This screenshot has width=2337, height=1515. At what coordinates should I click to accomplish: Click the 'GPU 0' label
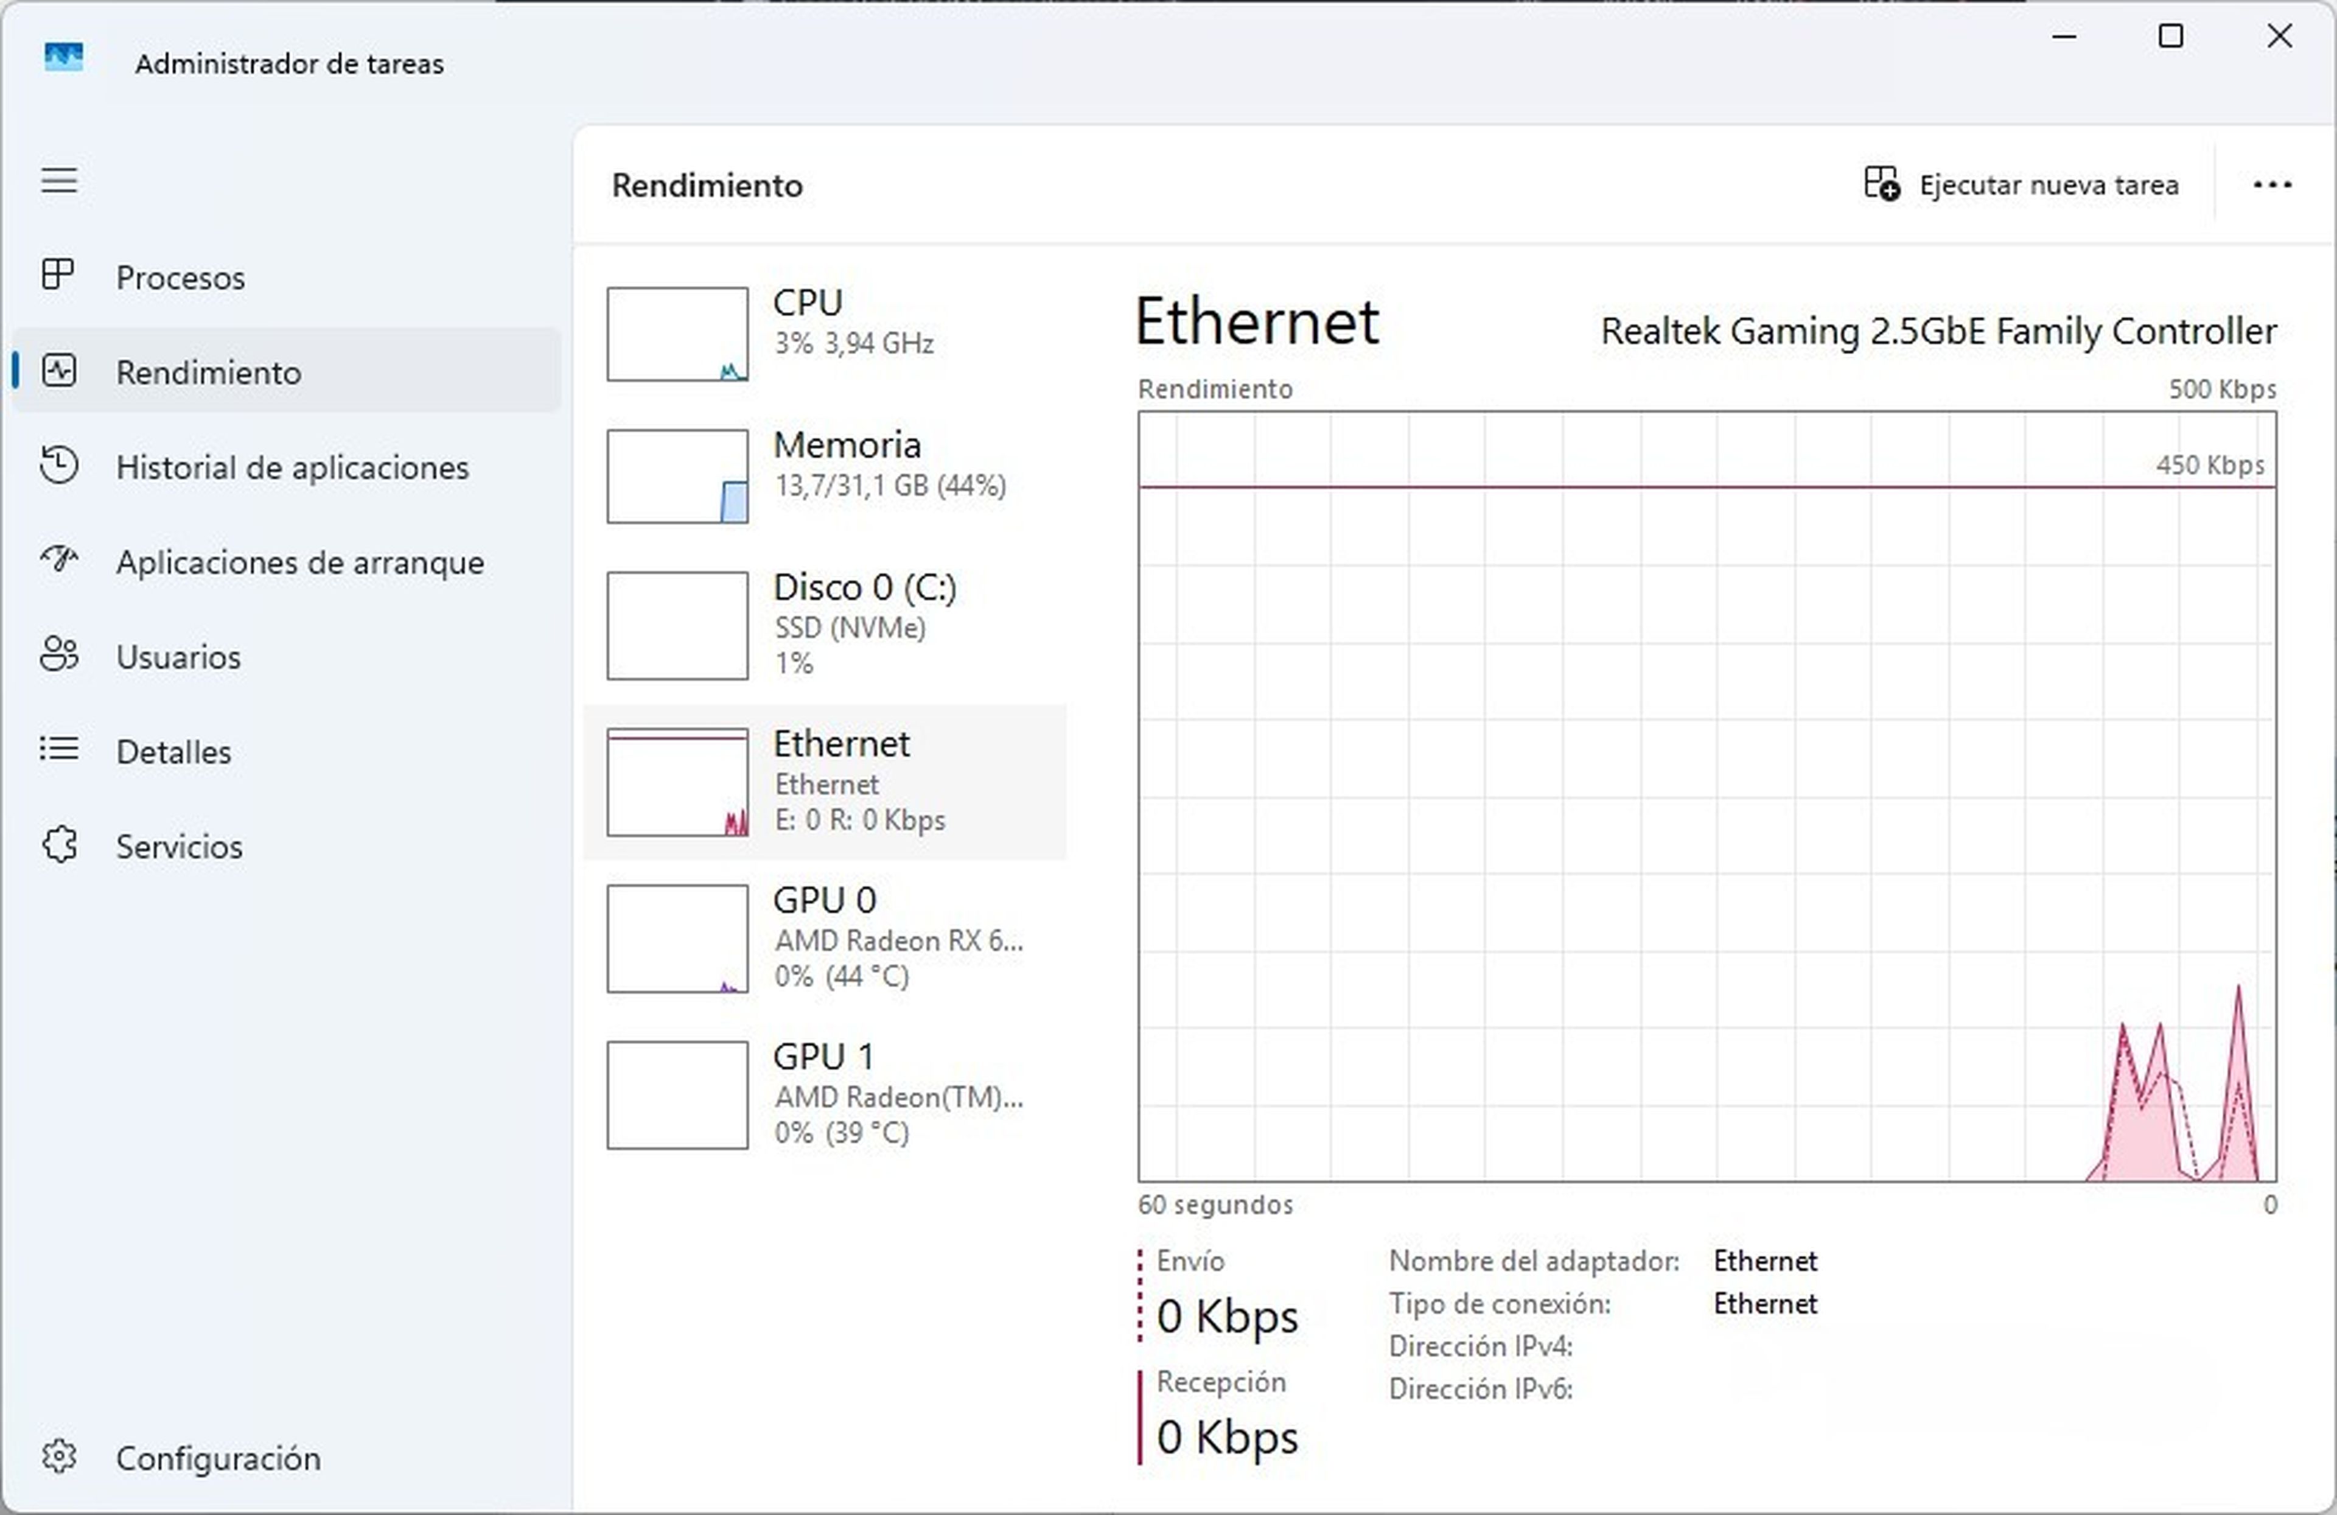coord(824,900)
